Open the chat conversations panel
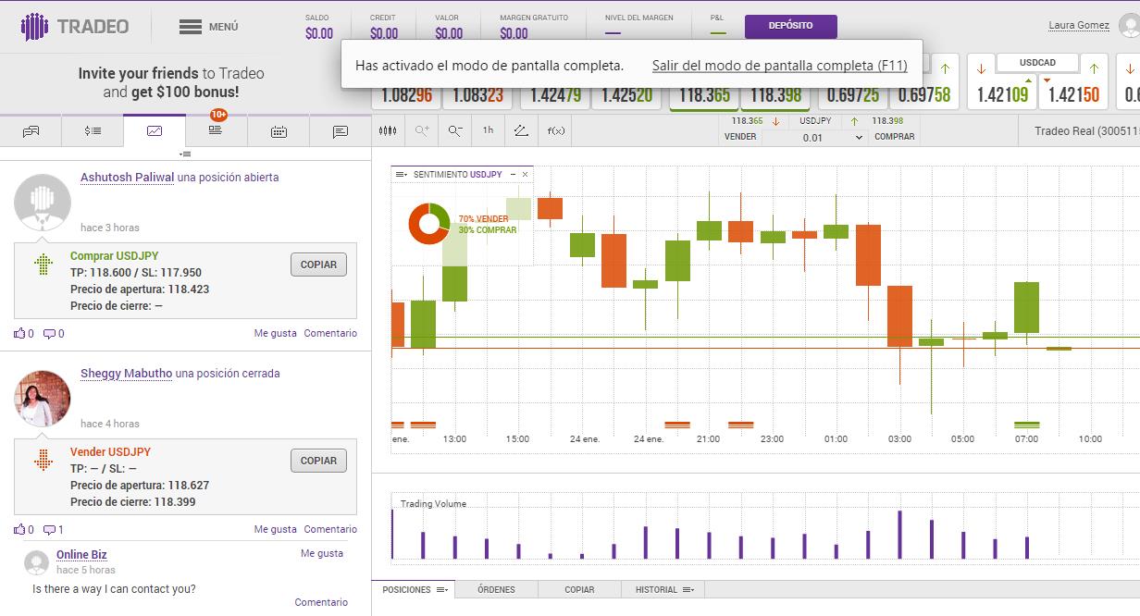This screenshot has width=1140, height=616. [x=31, y=130]
